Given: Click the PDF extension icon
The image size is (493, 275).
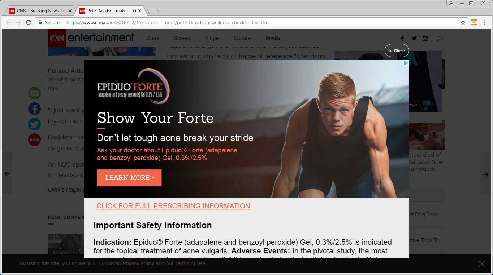Looking at the screenshot, I should (474, 22).
